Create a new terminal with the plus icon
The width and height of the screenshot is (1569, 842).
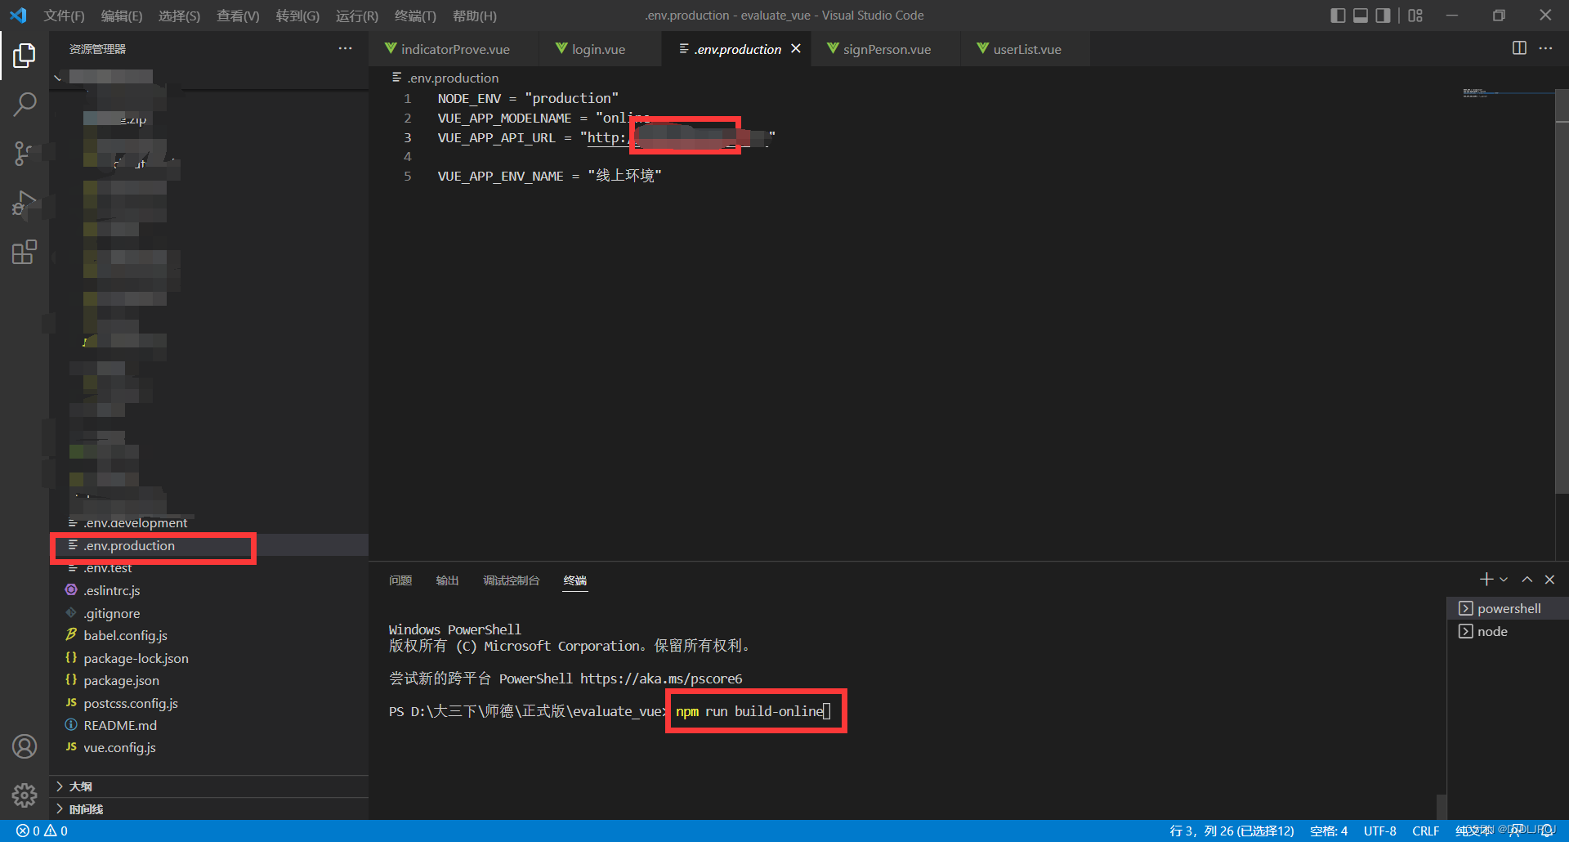coord(1486,580)
